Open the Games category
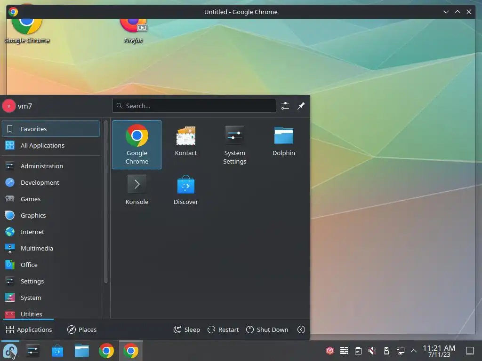Screen dimensions: 482x361 click(51, 199)
